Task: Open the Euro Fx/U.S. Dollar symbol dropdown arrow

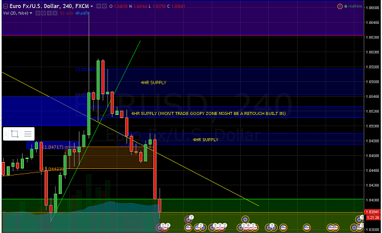Action: tap(92, 6)
